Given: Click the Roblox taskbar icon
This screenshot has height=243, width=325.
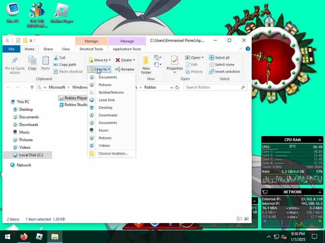Looking at the screenshot, I should 39,237.
